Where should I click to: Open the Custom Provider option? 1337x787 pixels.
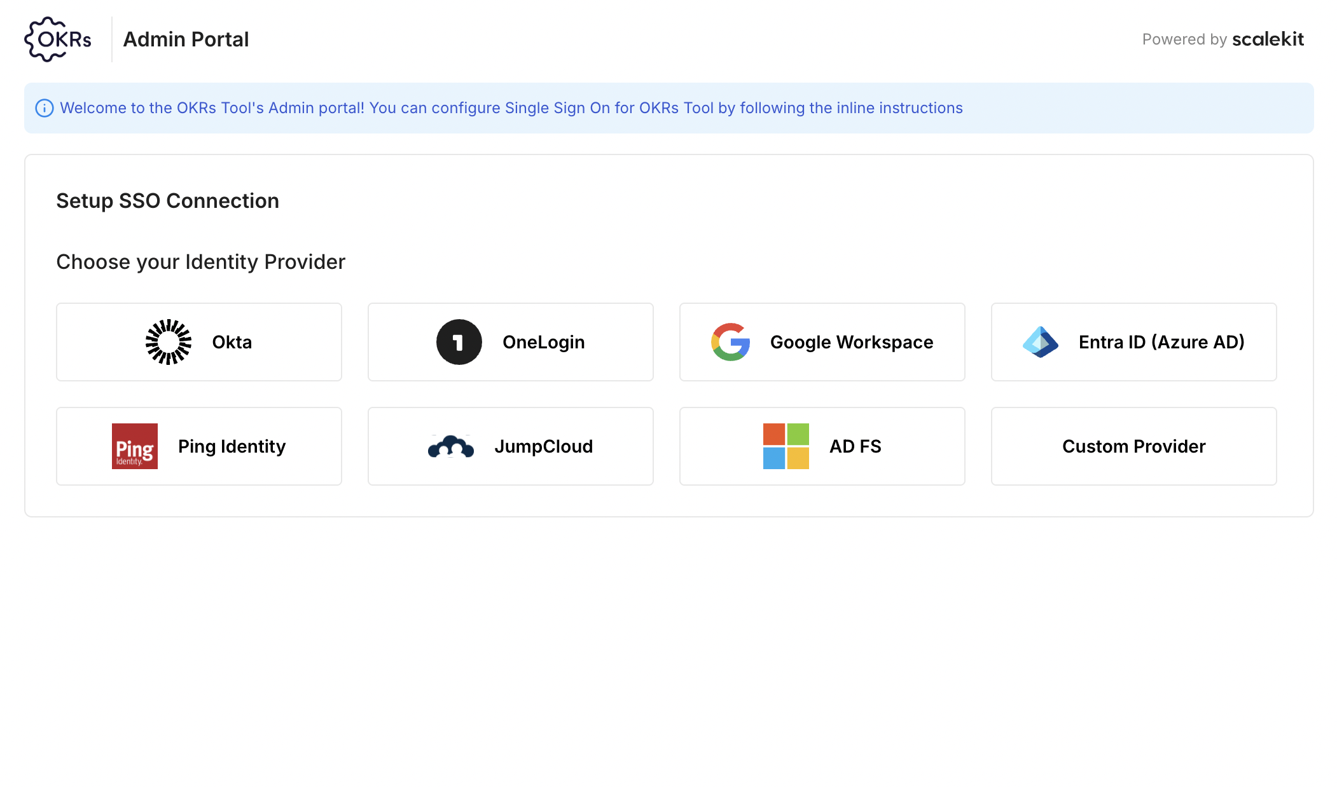[1134, 446]
